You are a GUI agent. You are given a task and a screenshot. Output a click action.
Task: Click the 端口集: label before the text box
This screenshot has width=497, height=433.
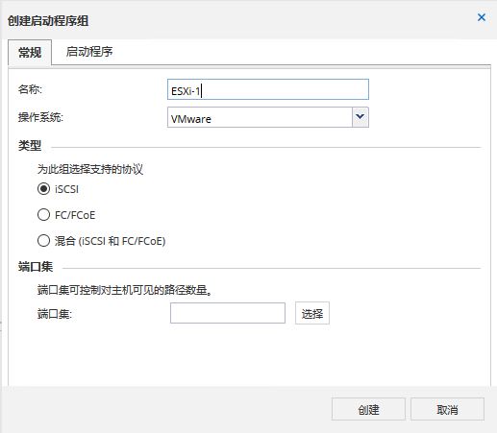click(55, 314)
